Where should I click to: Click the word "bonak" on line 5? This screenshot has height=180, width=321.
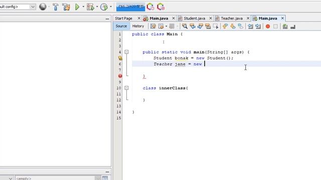point(182,58)
